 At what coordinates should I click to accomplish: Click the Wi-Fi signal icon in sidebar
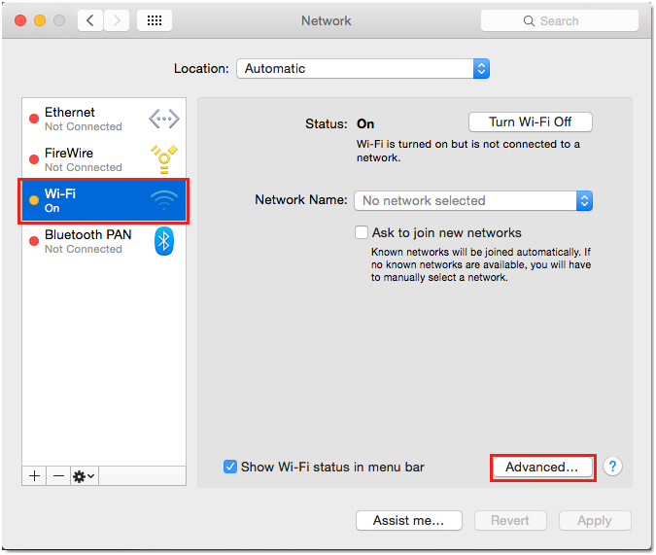[163, 200]
